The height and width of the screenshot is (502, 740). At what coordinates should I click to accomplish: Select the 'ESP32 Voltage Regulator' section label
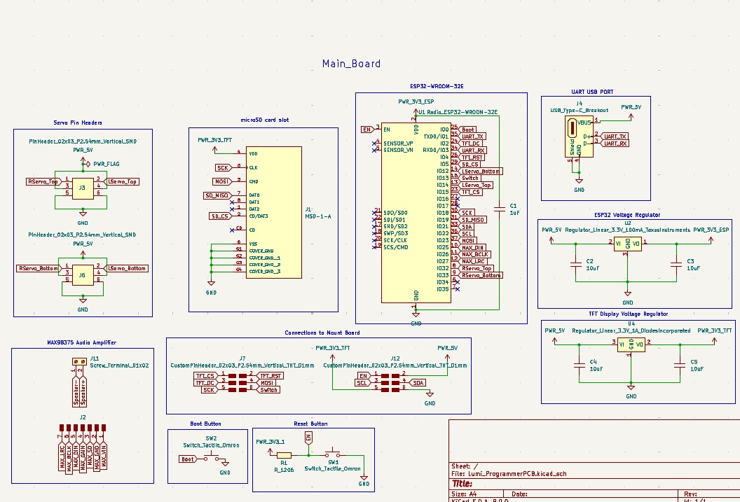coord(627,215)
